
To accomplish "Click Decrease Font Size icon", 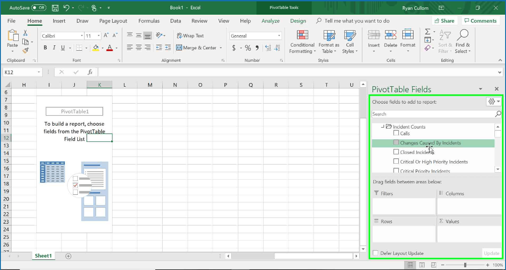I will [x=115, y=36].
